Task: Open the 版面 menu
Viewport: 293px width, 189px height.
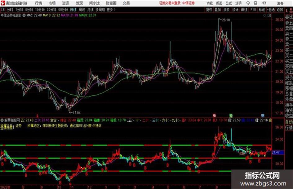Action: (x=219, y=3)
